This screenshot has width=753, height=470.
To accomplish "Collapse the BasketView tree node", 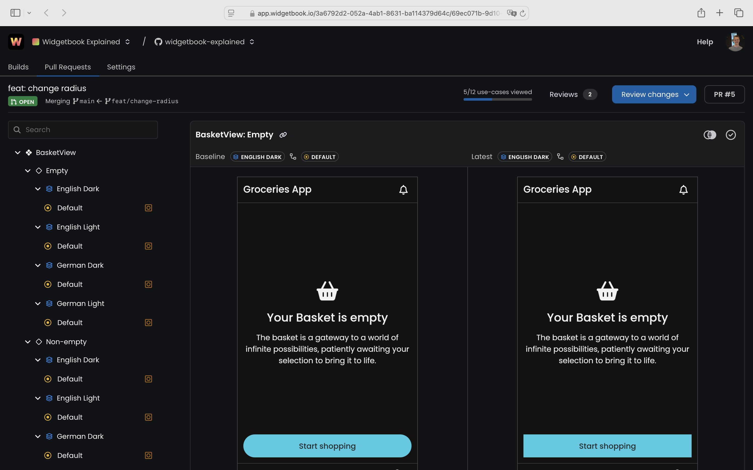I will point(18,153).
